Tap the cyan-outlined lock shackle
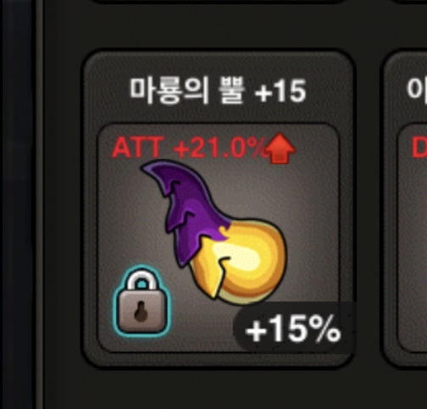The width and height of the screenshot is (427, 409). (x=141, y=279)
